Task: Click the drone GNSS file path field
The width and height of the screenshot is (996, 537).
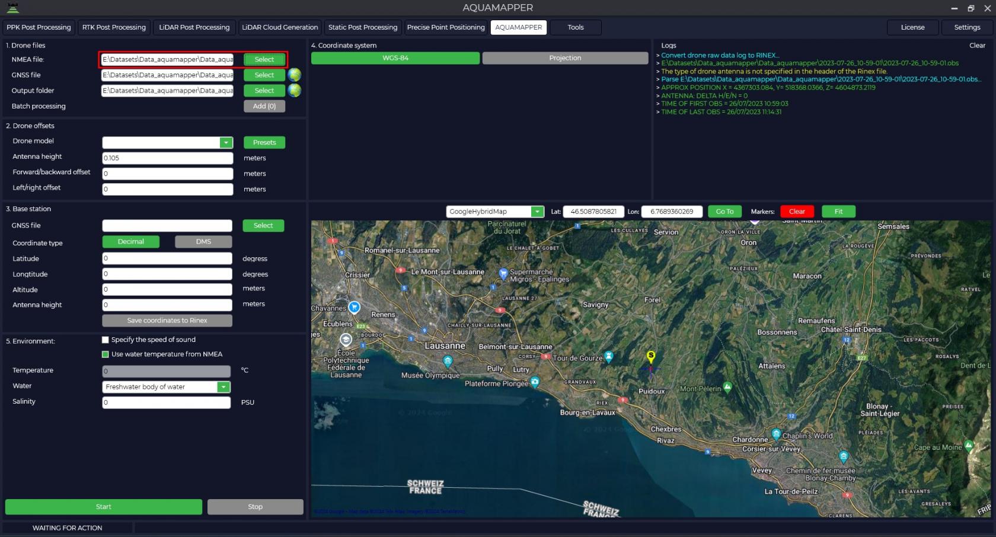Action: [x=167, y=75]
